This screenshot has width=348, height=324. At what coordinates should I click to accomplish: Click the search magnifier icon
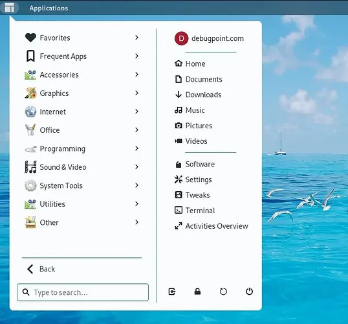26,292
